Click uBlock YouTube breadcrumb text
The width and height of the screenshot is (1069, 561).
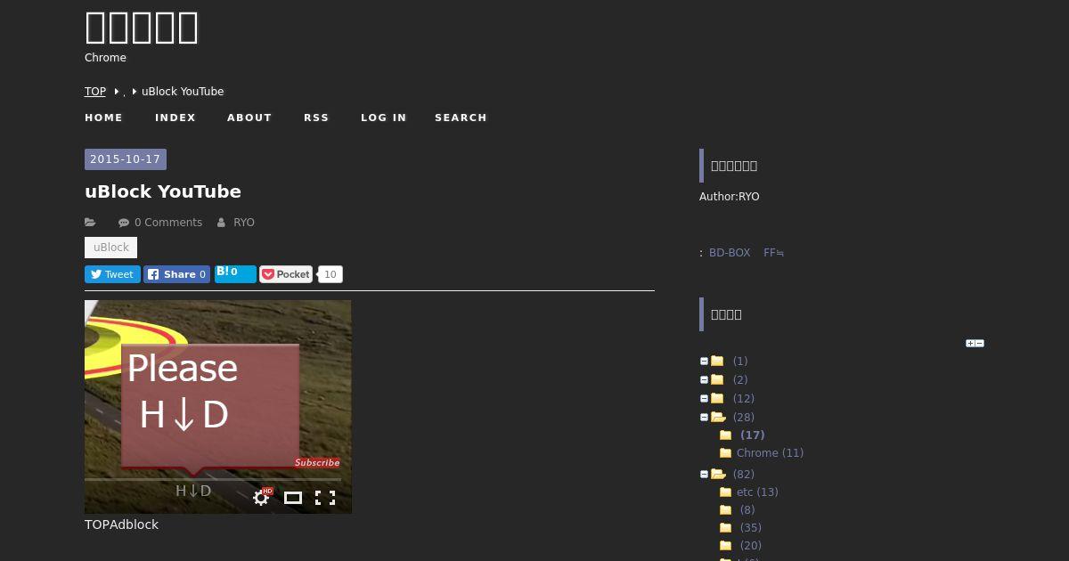[183, 92]
